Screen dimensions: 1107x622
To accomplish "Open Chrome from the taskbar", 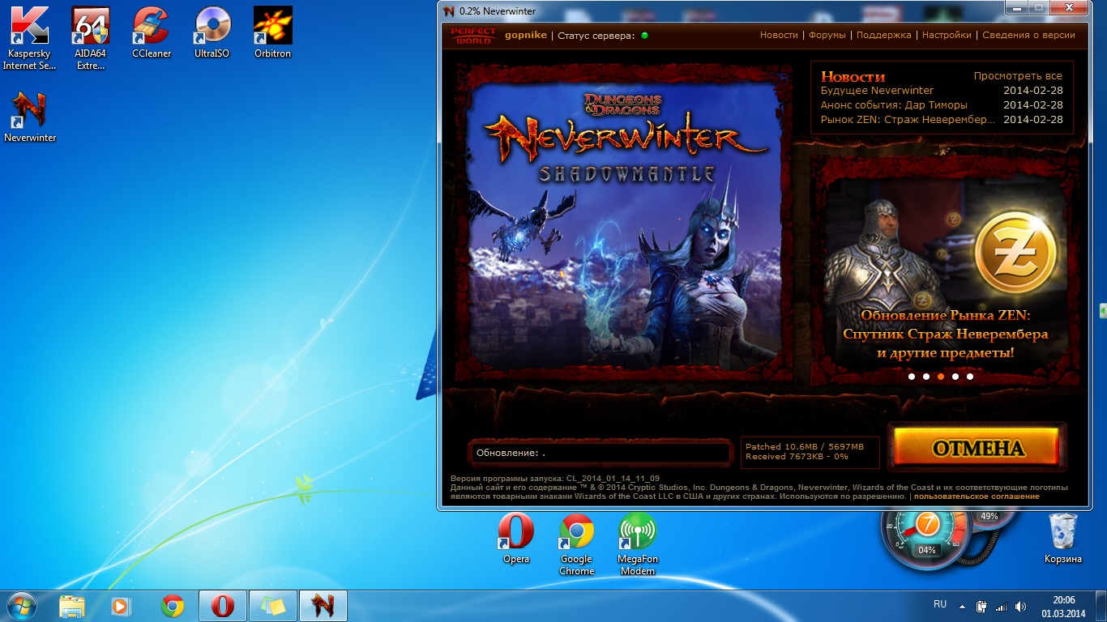I will tap(172, 606).
